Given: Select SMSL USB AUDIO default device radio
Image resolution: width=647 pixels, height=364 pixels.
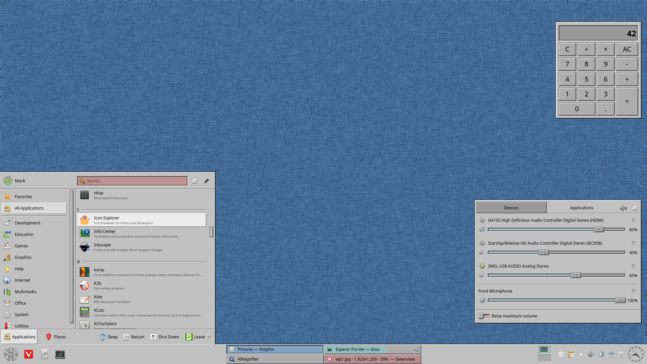Looking at the screenshot, I should pyautogui.click(x=482, y=266).
